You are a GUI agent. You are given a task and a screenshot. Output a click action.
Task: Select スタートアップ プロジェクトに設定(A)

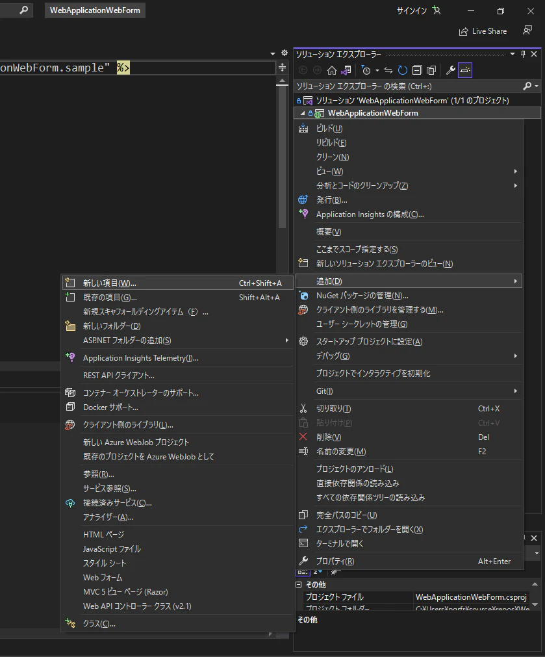(x=409, y=341)
